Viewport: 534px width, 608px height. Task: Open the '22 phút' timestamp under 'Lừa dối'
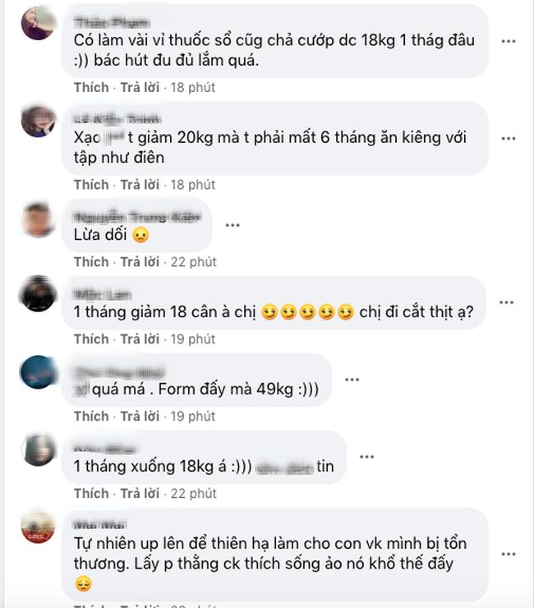[194, 262]
